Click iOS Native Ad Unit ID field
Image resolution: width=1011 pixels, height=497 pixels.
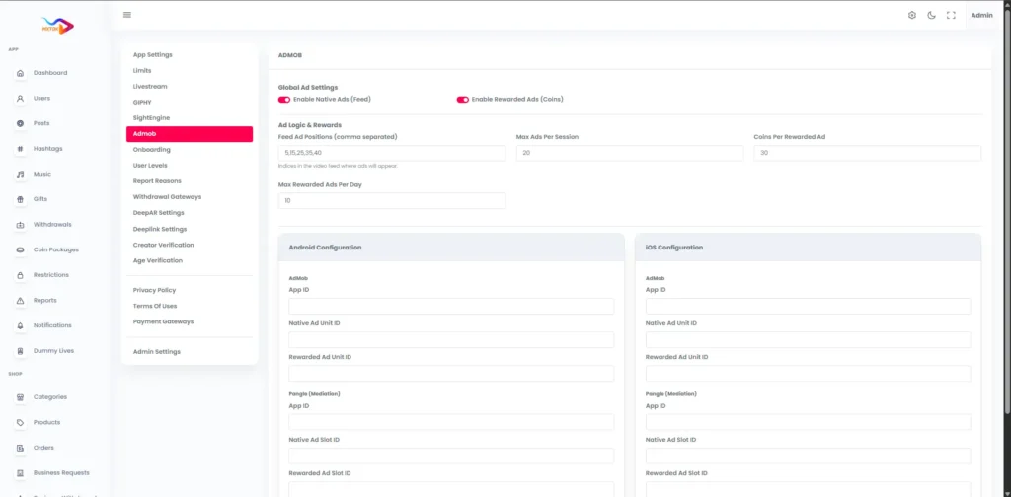(808, 340)
